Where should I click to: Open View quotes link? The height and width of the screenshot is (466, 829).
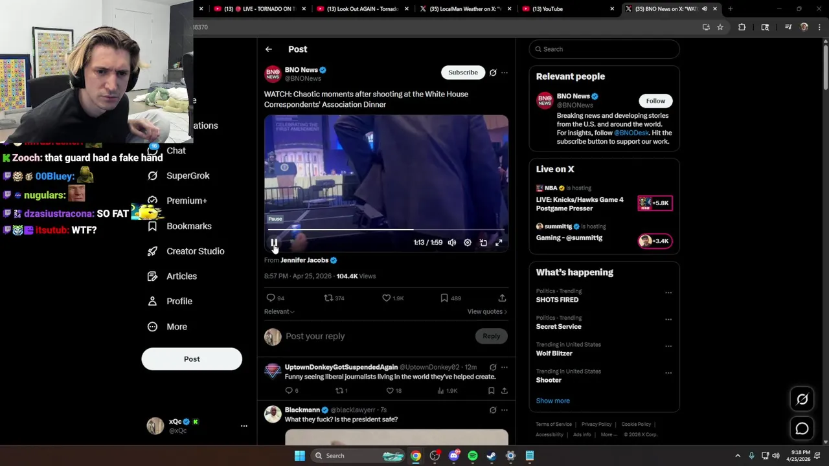tap(487, 311)
